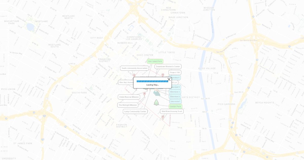The image size is (304, 160).
Task: Click the green tree icon near Gladys Park
Action: pos(156,102)
